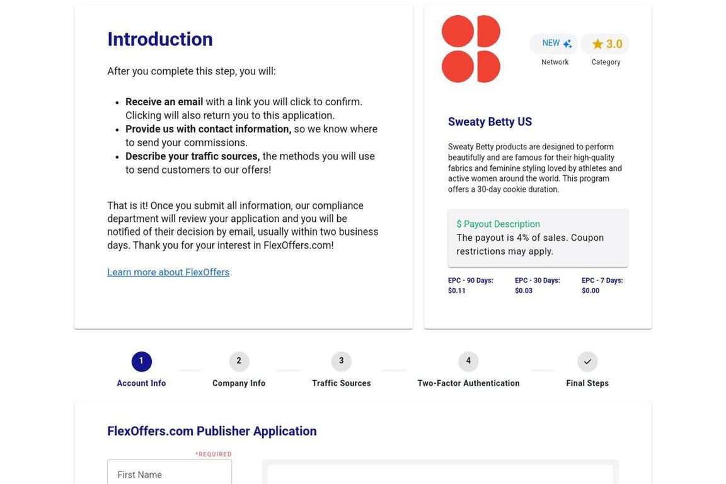
Task: Click the Traffic Sources step label
Action: 341,383
